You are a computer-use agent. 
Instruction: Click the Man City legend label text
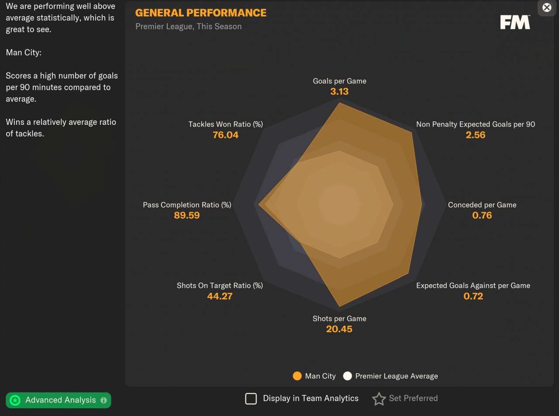pyautogui.click(x=320, y=376)
